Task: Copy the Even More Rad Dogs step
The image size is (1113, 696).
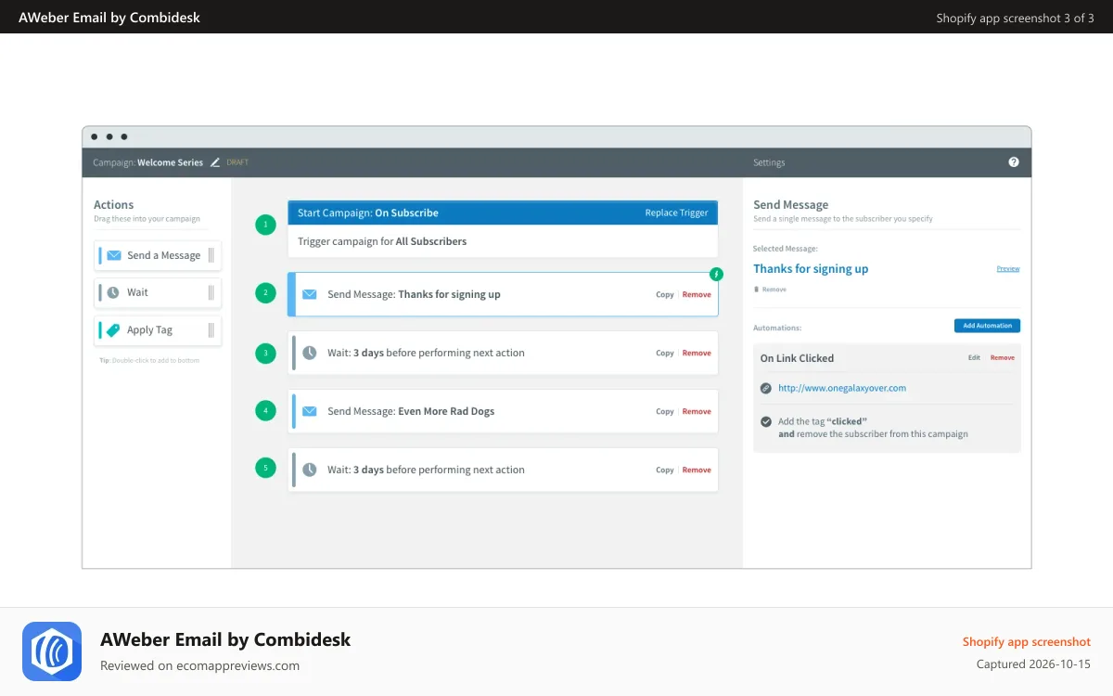Action: click(x=665, y=411)
